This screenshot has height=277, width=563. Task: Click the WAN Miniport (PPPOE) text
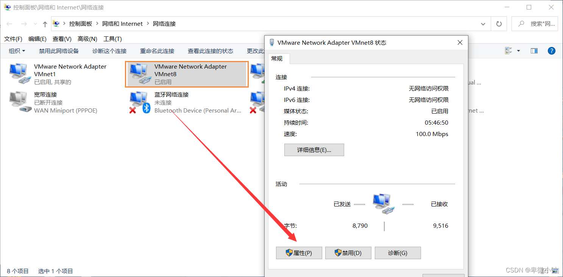(x=66, y=111)
